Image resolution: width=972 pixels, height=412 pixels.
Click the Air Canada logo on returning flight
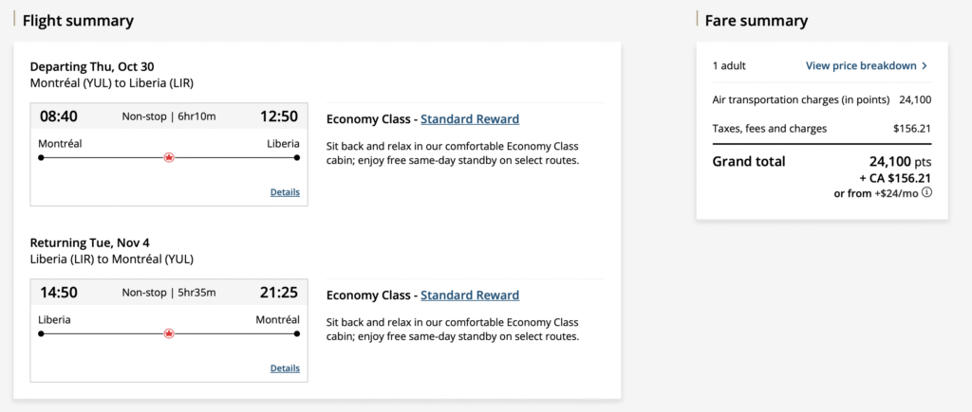coord(169,333)
